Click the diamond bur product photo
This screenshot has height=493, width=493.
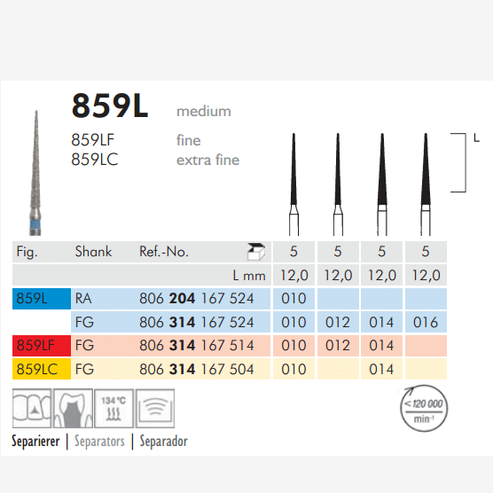point(35,173)
